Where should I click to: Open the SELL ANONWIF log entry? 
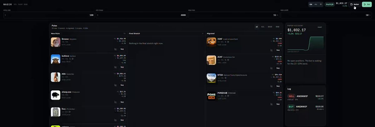pos(305,96)
